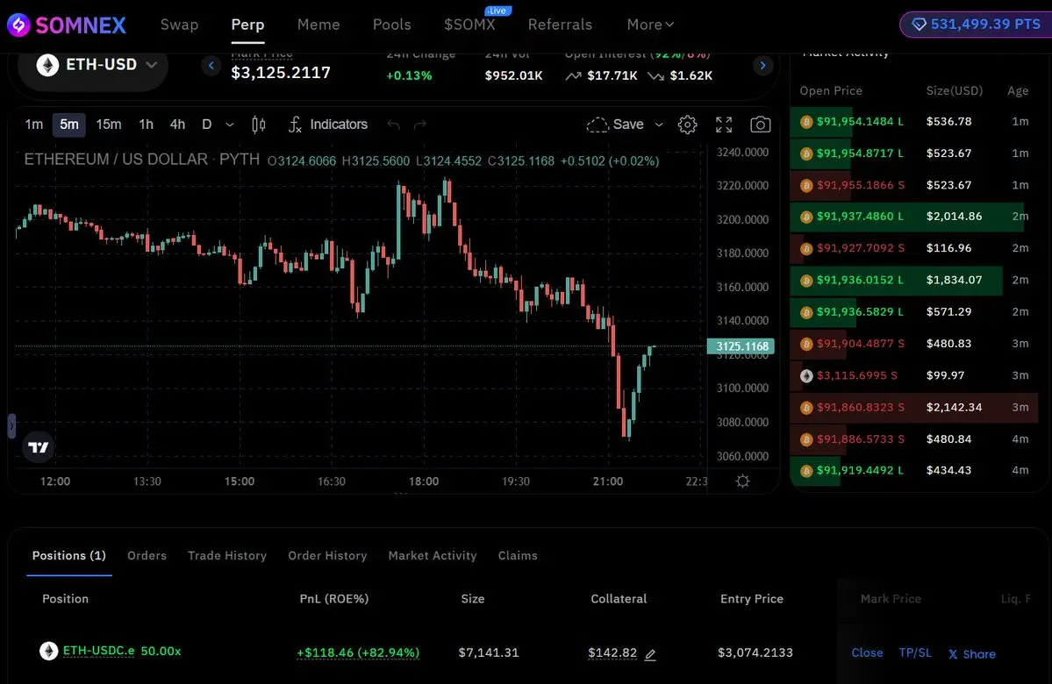Open the ETH-USDC.e 50.00x position link
1052x684 pixels.
[121, 651]
